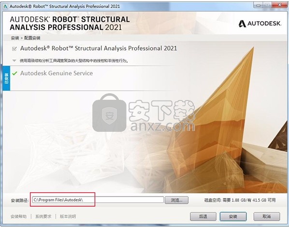Minimize the installer window
This screenshot has height=227, width=289.
259,5
